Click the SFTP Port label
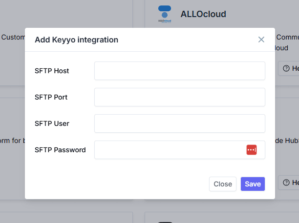The width and height of the screenshot is (299, 223). click(x=51, y=97)
